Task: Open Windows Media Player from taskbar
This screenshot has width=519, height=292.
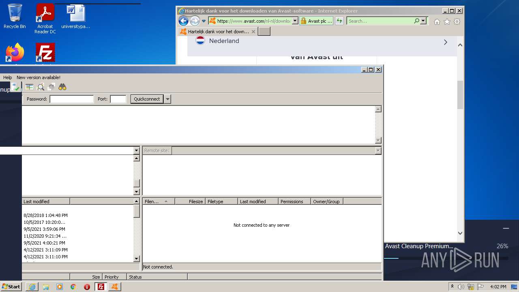Action: [60, 287]
